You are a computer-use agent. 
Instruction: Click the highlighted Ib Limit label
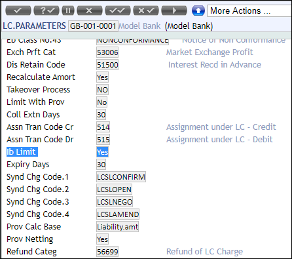tap(22, 152)
